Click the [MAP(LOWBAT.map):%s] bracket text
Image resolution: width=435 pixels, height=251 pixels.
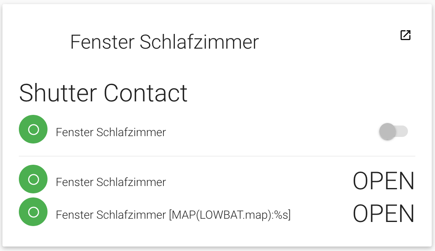[x=230, y=215]
